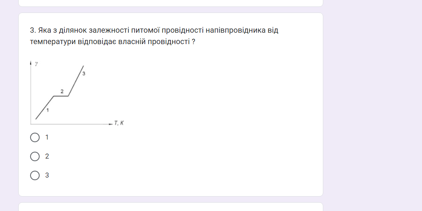Viewport: 422px width, 211px height.
Task: Click the answer label "1" text
Action: point(47,138)
